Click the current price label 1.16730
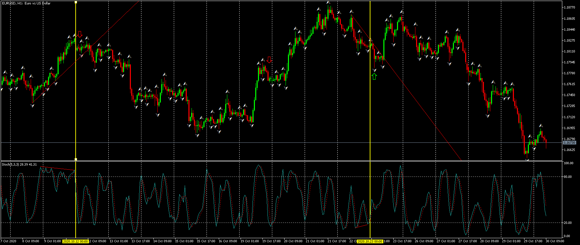 coord(569,143)
